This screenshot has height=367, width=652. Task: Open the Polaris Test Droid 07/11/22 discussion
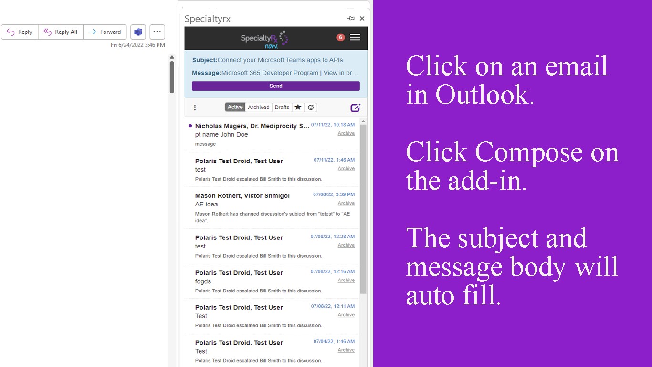click(272, 170)
